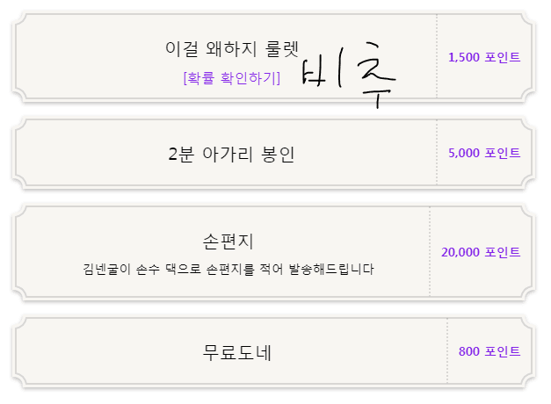This screenshot has height=404, width=551.
Task: Choose the 무료도네 reward
Action: (x=236, y=352)
